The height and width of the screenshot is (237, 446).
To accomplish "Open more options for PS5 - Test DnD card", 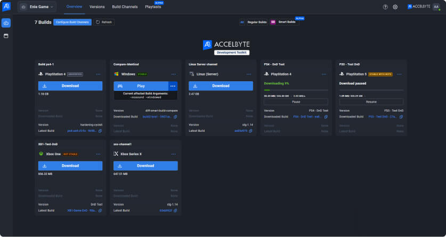I will [399, 74].
